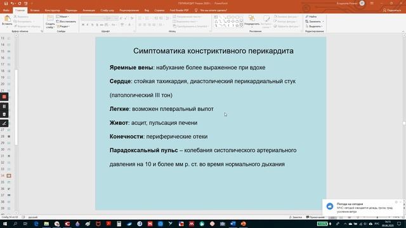Toggle underline formatting
Image resolution: width=406 pixels, height=228 pixels.
tap(92, 25)
